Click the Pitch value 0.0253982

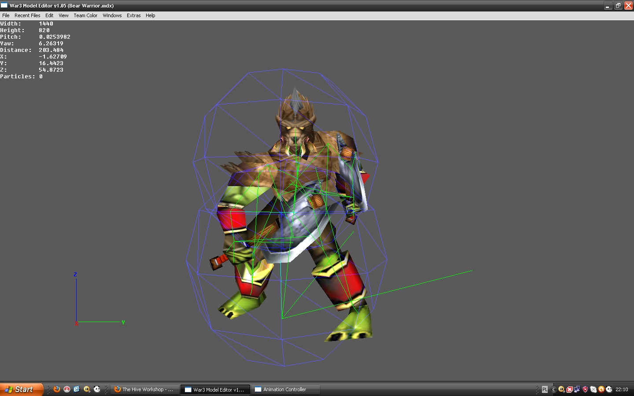click(x=55, y=37)
